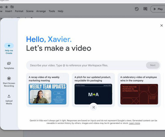Open the Templates section icon
This screenshot has width=165, height=137.
[x=9, y=63]
